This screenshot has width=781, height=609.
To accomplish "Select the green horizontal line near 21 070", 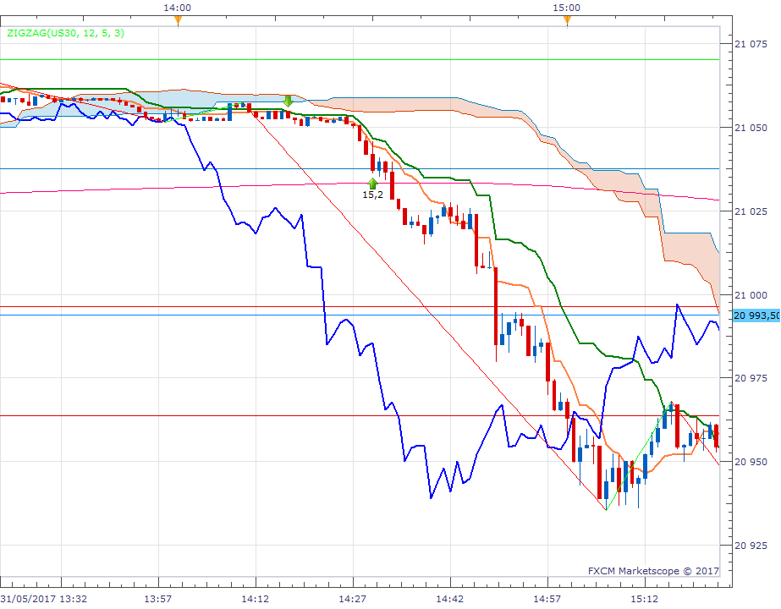I will (x=360, y=60).
